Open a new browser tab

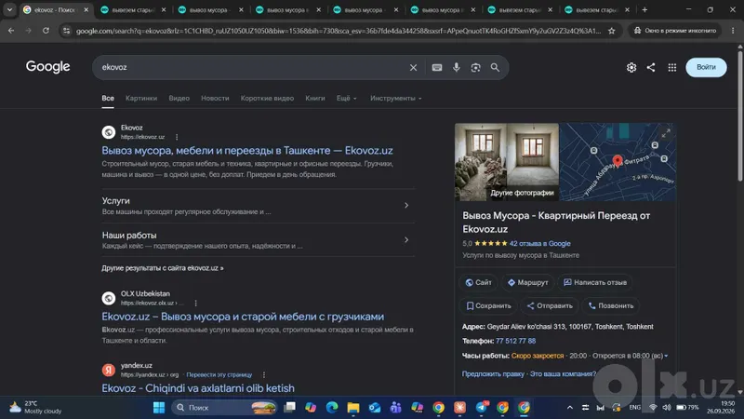(x=644, y=9)
